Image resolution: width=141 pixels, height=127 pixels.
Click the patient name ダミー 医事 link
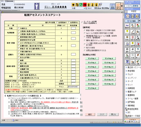point(56,7)
